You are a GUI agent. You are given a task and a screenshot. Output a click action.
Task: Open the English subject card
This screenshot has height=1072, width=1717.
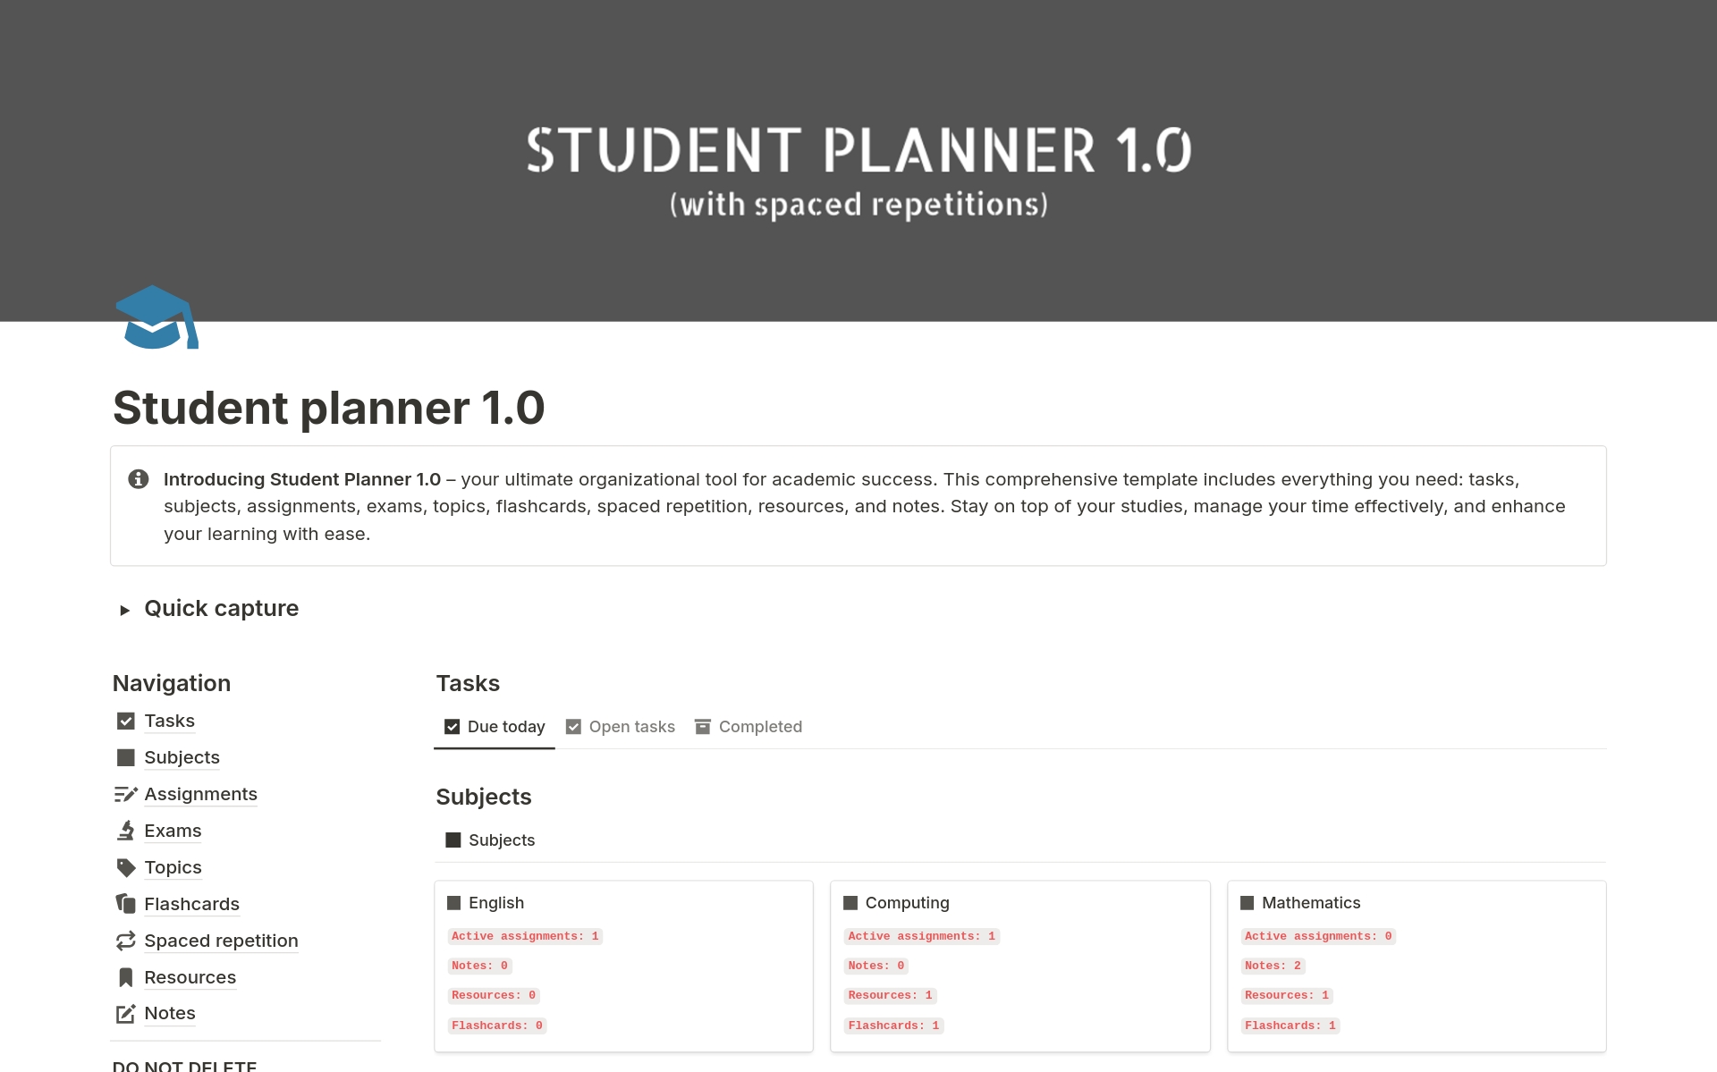tap(496, 903)
